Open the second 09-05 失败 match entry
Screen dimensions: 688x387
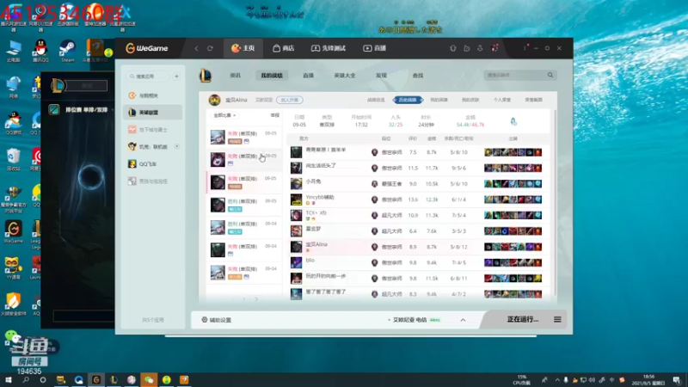tap(244, 159)
